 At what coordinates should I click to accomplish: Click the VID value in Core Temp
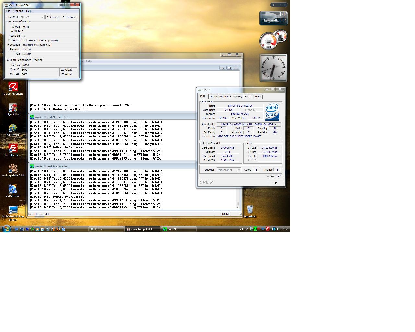[x=50, y=54]
